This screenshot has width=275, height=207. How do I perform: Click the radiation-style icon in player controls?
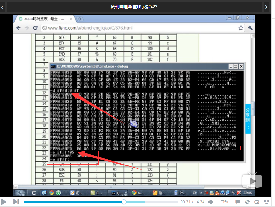click(267, 202)
